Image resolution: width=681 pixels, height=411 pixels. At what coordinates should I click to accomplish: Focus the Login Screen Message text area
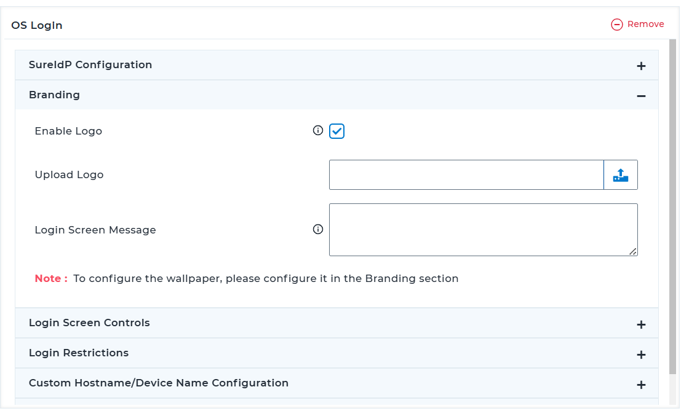click(483, 229)
